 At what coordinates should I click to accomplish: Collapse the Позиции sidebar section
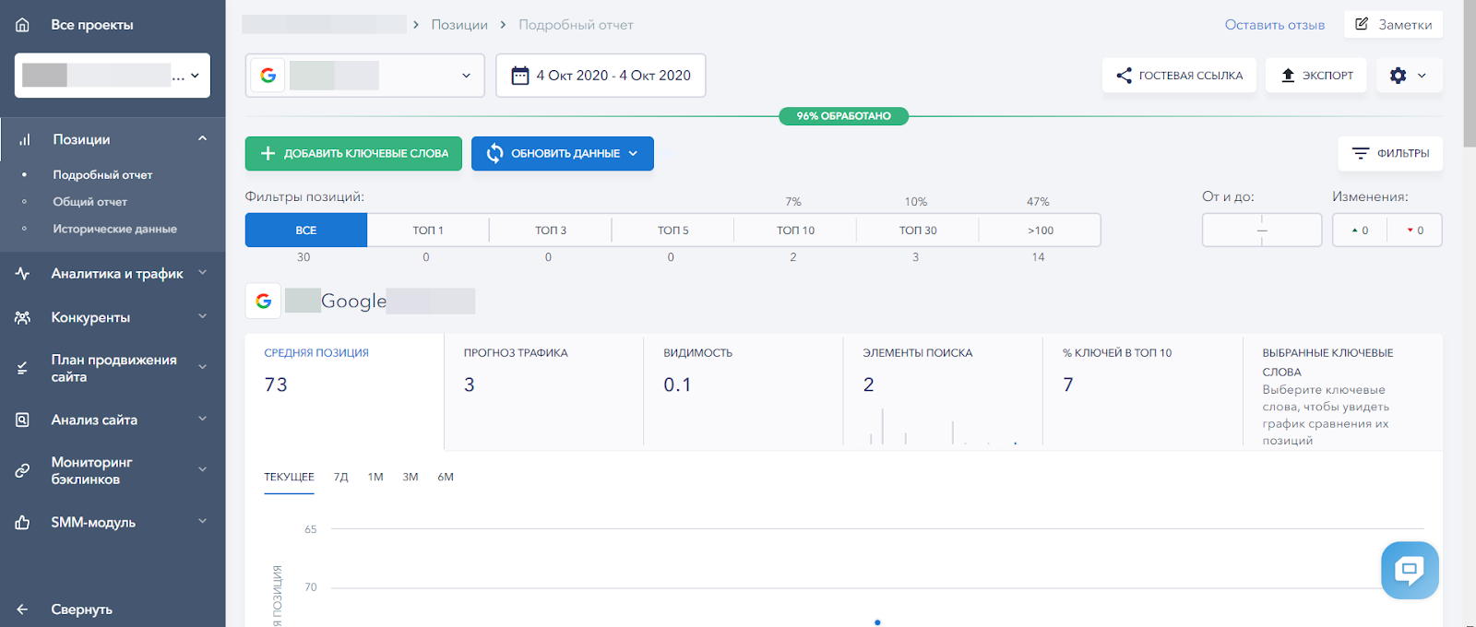[x=202, y=139]
